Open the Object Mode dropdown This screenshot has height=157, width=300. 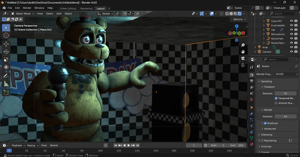[22, 14]
